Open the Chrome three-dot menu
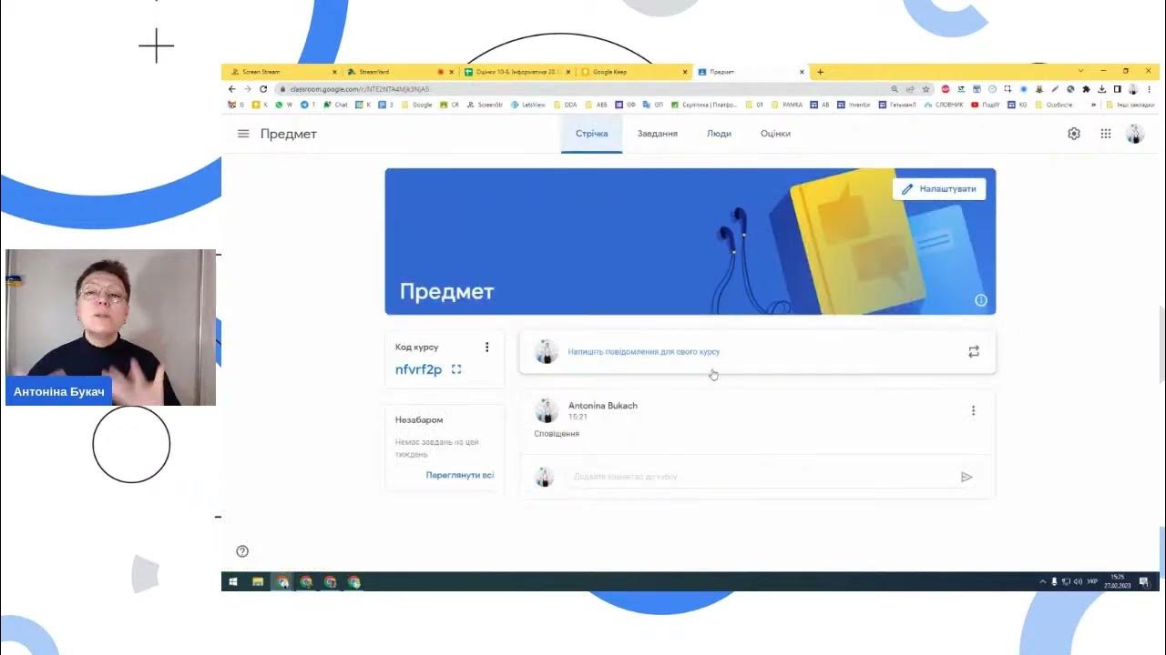Screen dimensions: 1166x655 (1150, 89)
